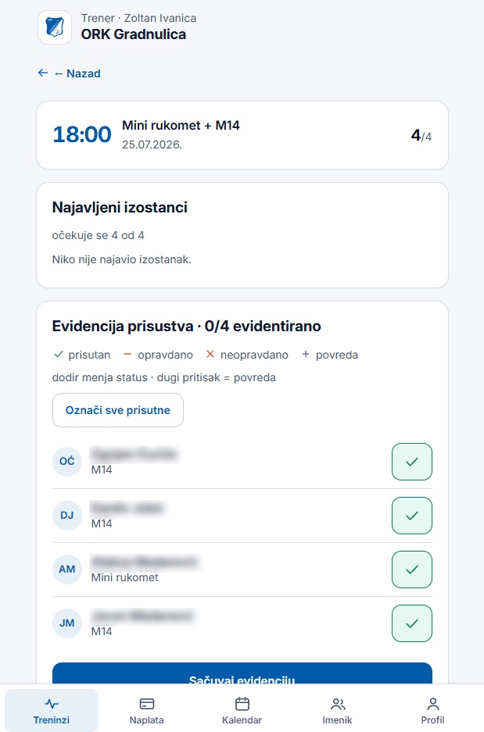Click the OĆ player avatar
This screenshot has width=484, height=732.
pyautogui.click(x=66, y=461)
